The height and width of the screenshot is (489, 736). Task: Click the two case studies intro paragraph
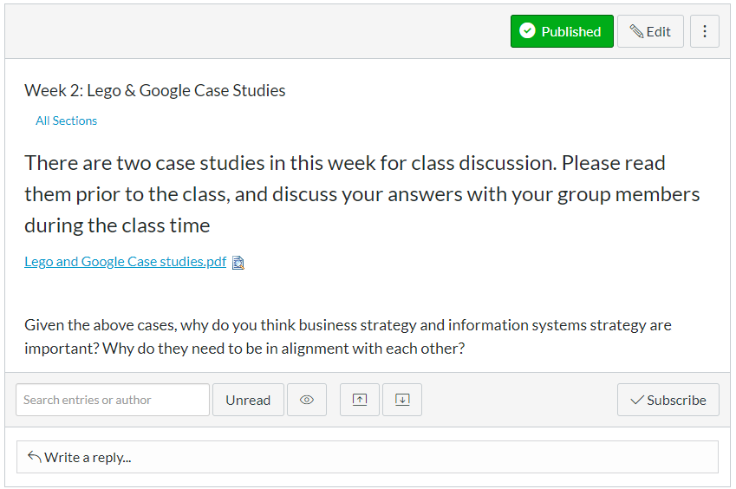coord(361,194)
